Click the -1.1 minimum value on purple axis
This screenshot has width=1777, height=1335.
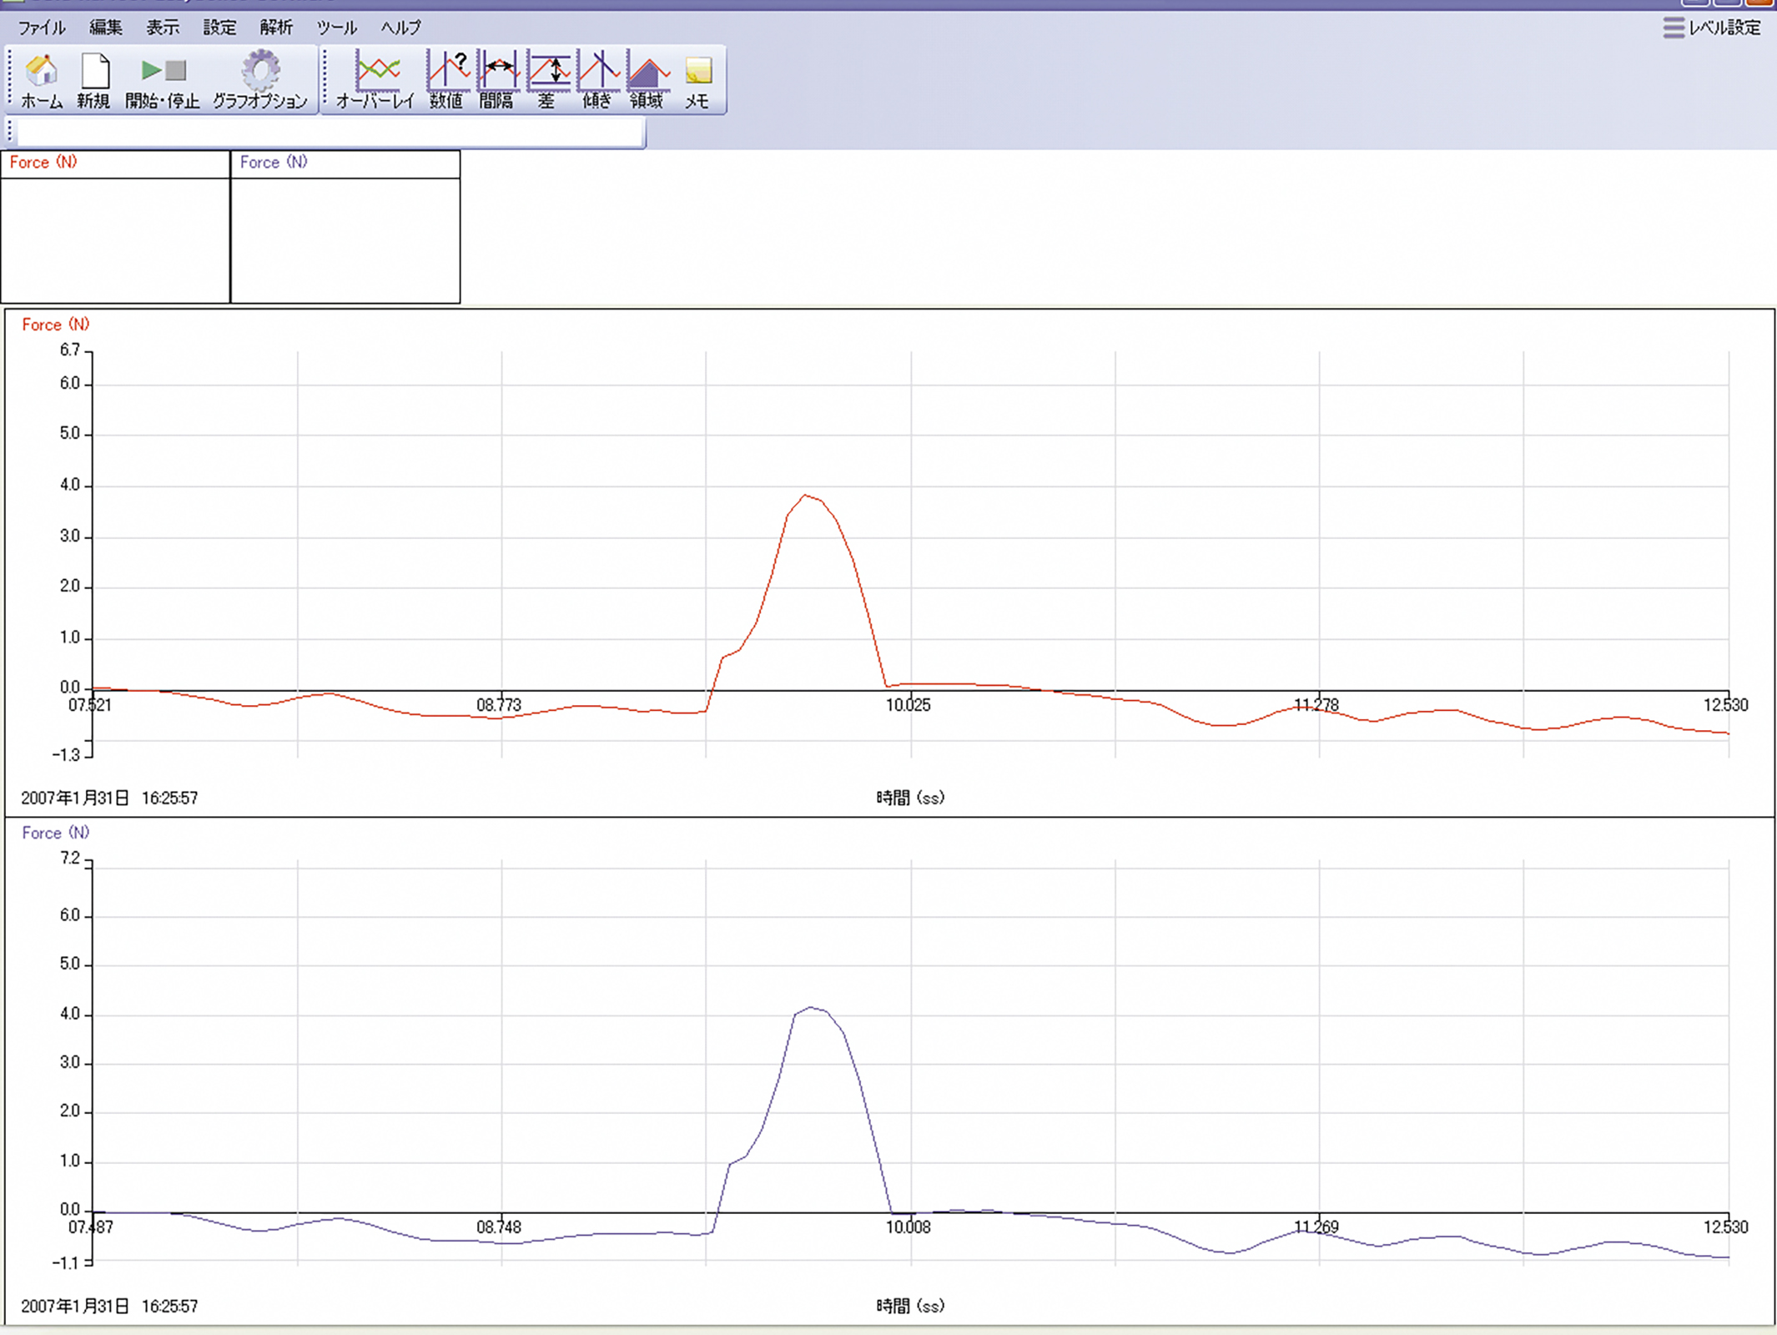(x=66, y=1263)
